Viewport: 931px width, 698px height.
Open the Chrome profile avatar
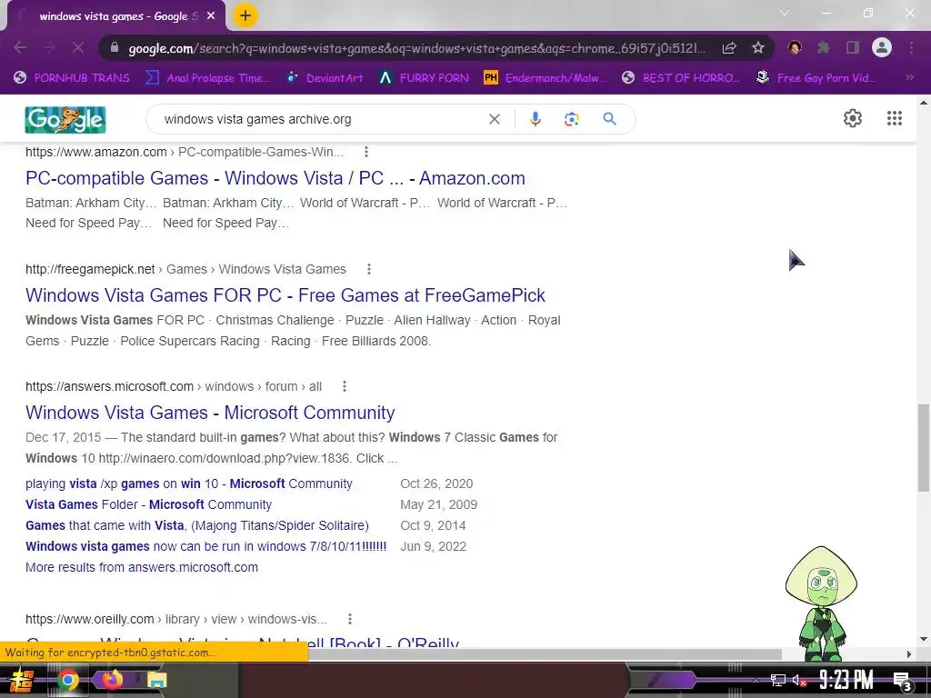click(x=882, y=47)
